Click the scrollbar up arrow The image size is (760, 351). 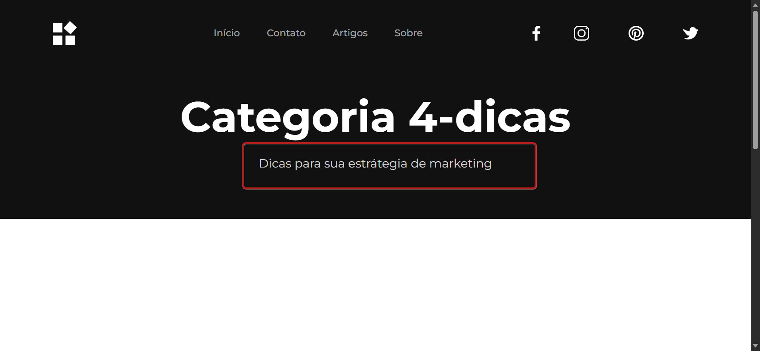coord(755,5)
